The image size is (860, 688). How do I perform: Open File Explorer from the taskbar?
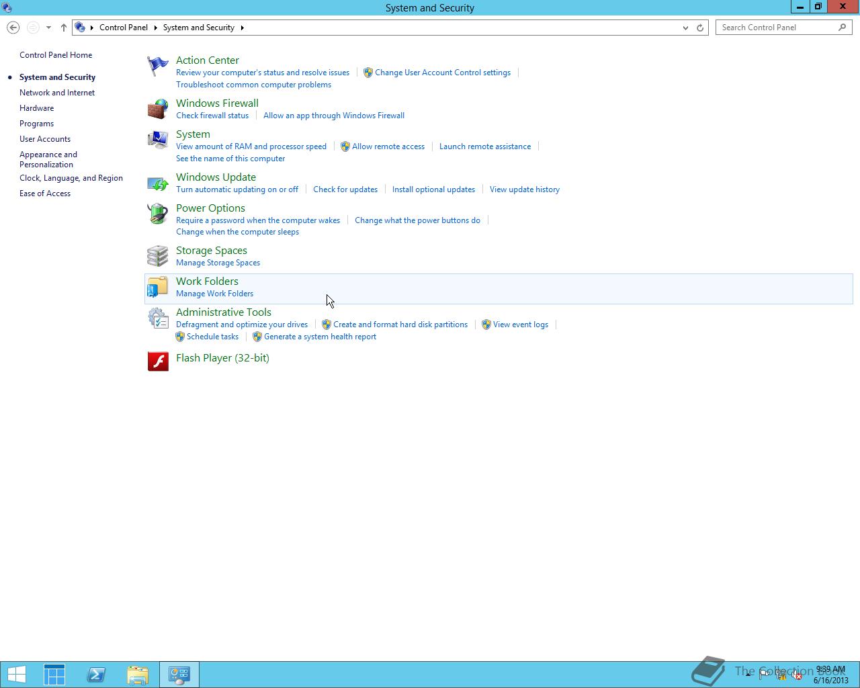138,675
